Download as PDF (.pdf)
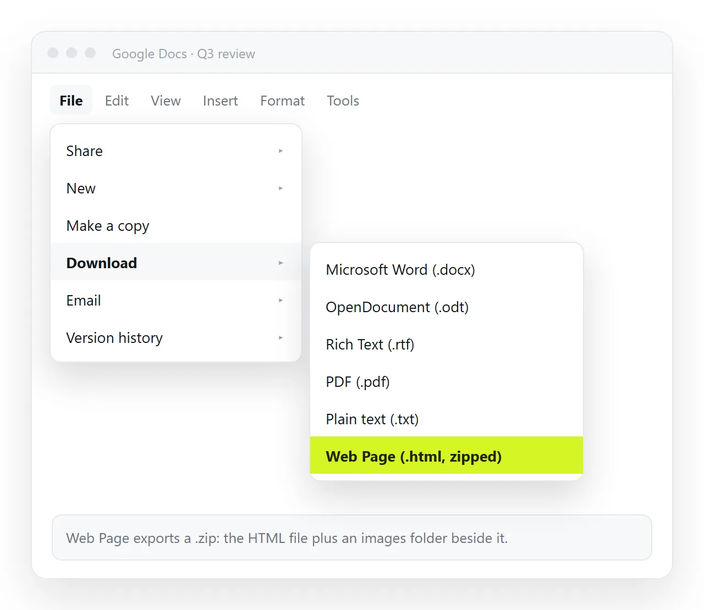Screen dimensions: 704x610 [447, 381]
